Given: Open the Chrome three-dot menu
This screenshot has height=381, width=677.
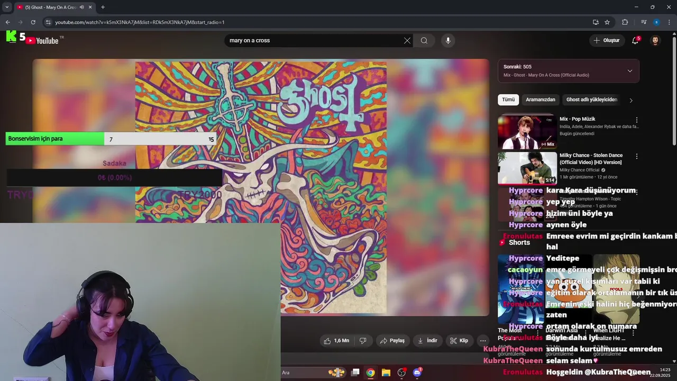Looking at the screenshot, I should coord(669,22).
